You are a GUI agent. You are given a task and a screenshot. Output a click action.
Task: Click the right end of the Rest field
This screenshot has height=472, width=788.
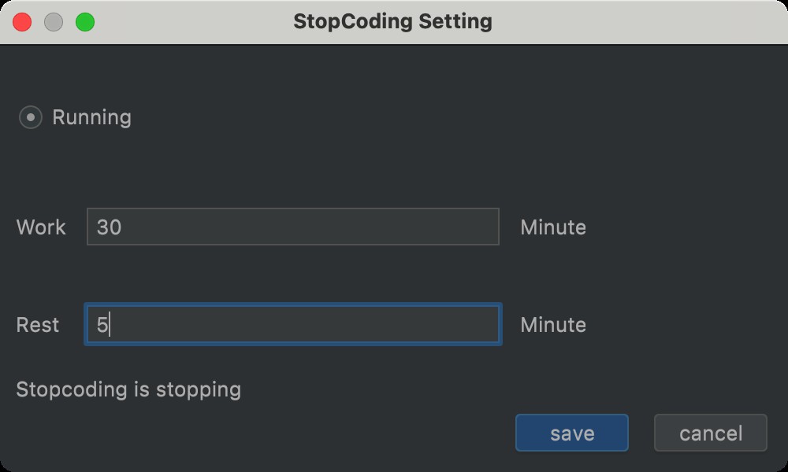[485, 325]
